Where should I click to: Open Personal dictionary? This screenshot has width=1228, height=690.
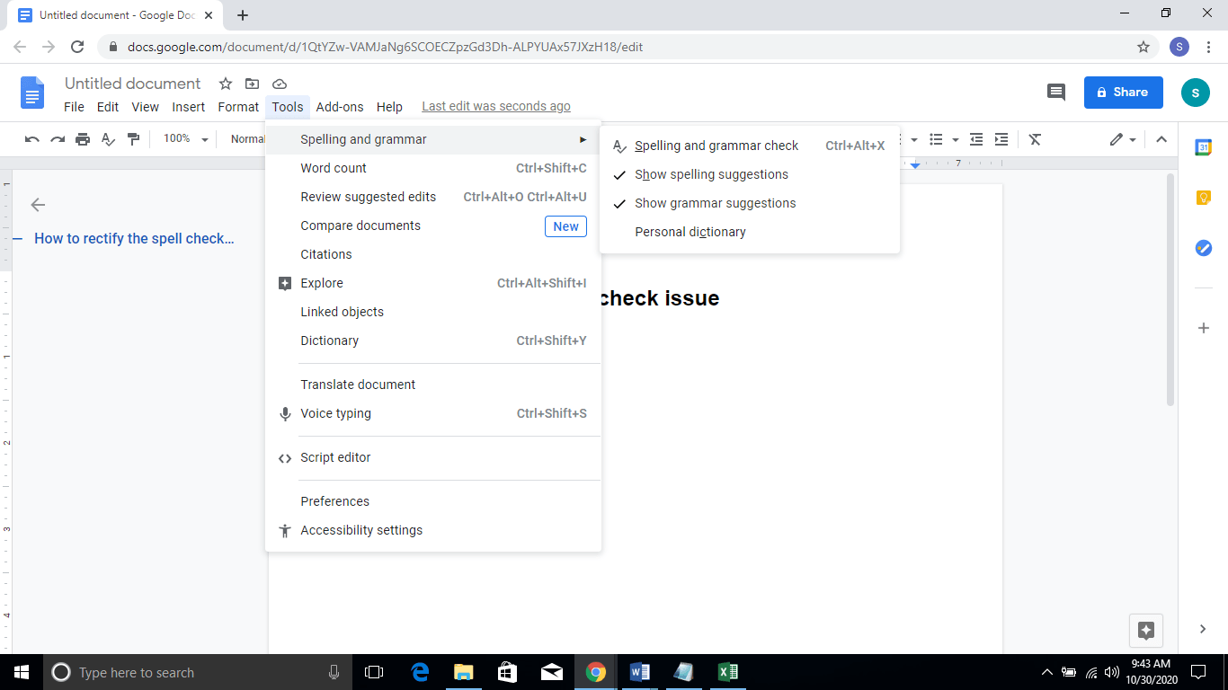pyautogui.click(x=690, y=232)
